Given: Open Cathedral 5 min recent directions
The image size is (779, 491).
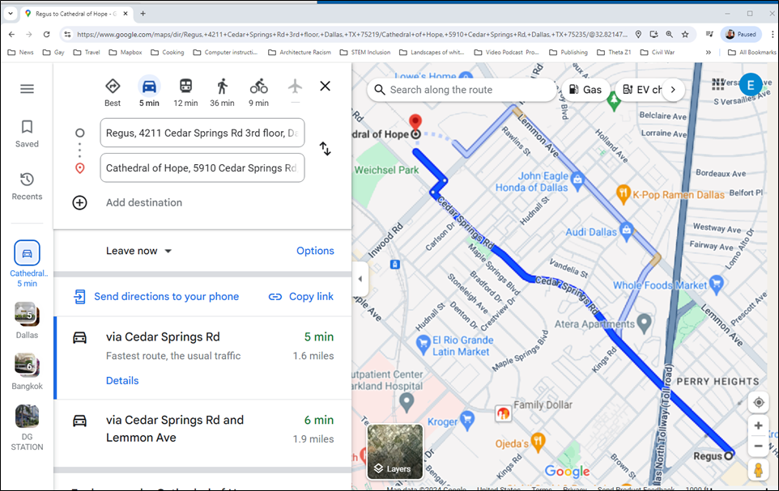Looking at the screenshot, I should [x=27, y=265].
